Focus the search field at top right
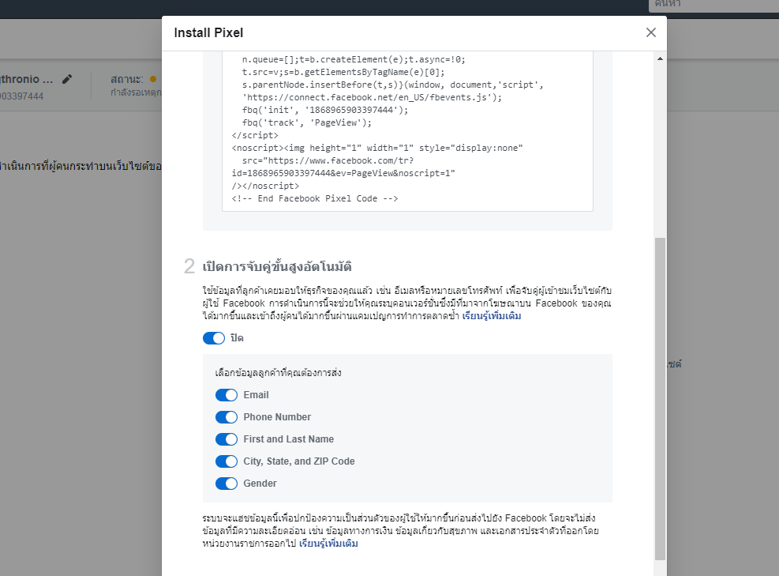 click(714, 5)
